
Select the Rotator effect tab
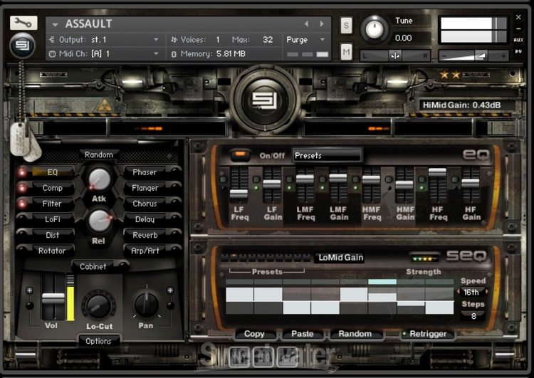pos(52,251)
